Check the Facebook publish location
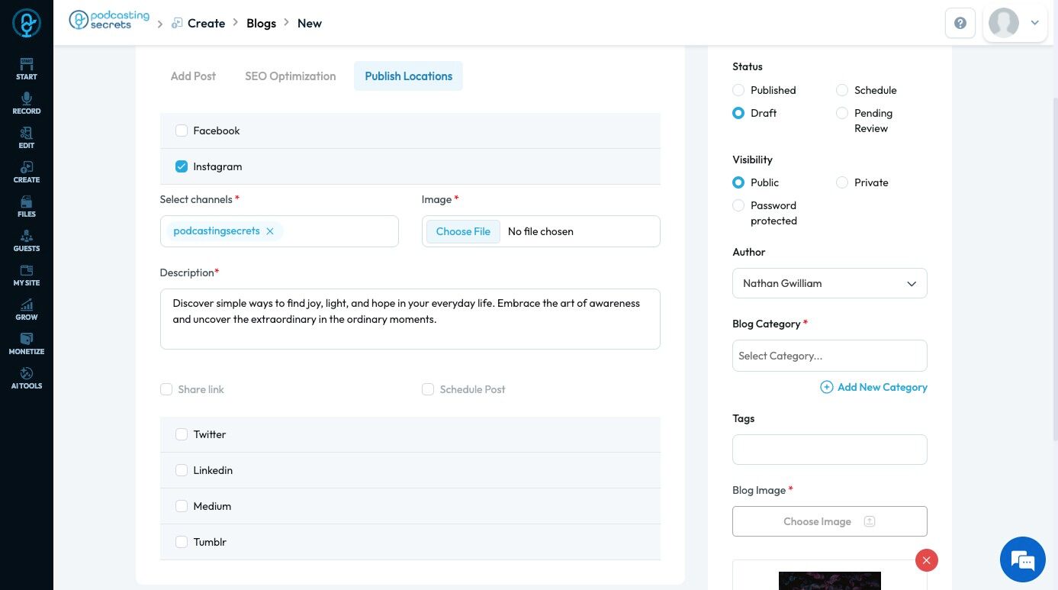 (182, 131)
